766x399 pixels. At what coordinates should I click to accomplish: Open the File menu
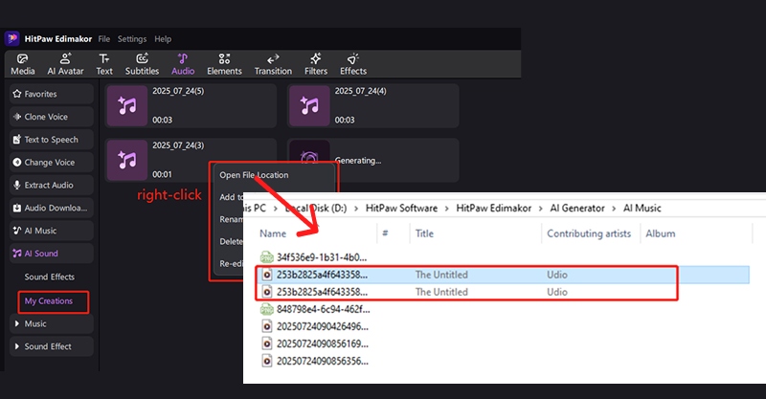point(104,39)
